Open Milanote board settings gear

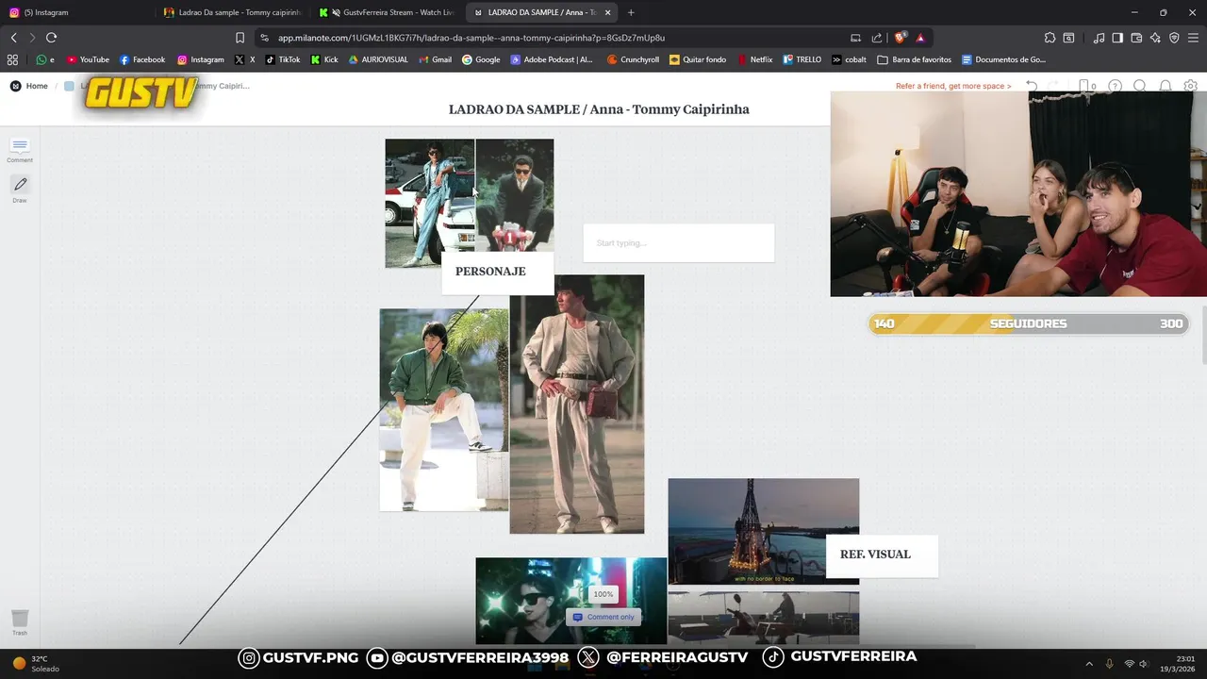1191,86
